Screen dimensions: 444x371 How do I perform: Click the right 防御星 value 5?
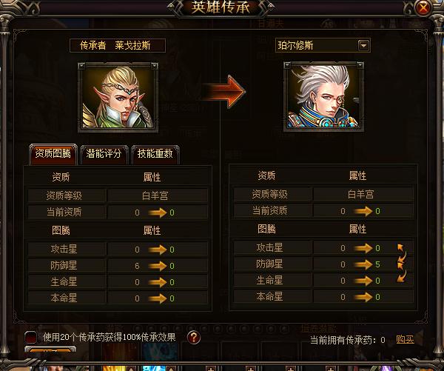pyautogui.click(x=377, y=264)
